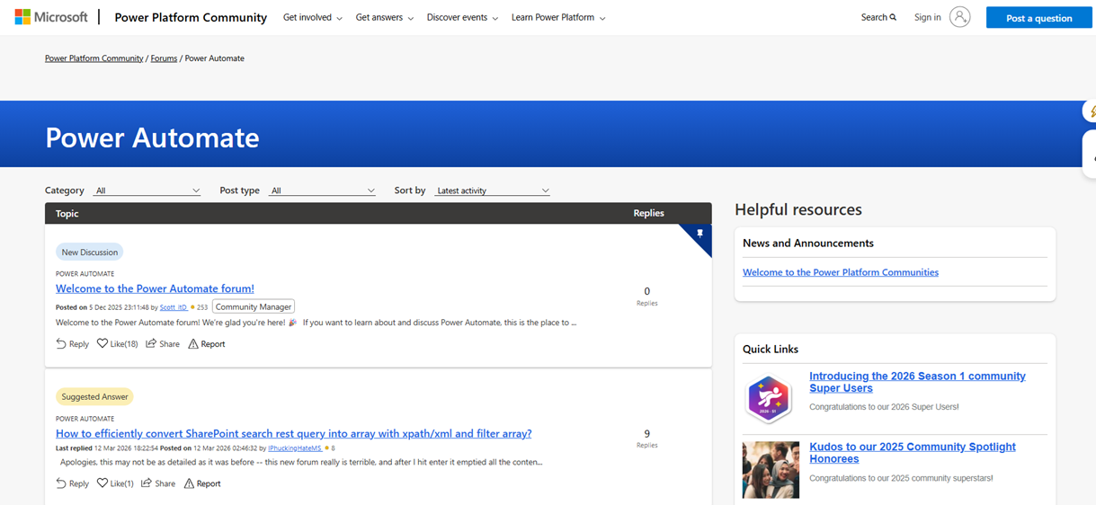
Task: Click the Helpful resources heading
Action: (798, 209)
